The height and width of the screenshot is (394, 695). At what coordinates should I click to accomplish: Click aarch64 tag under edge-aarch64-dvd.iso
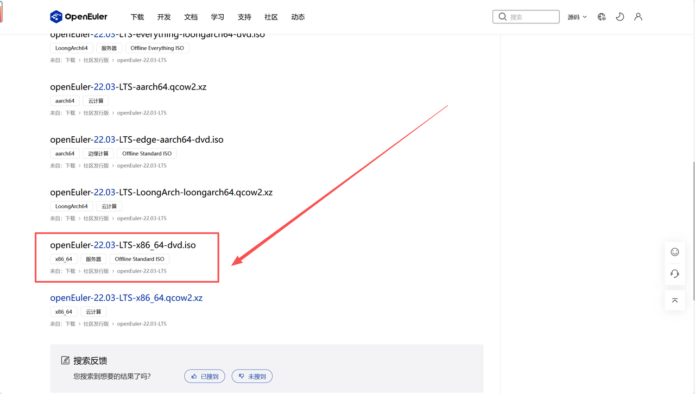[65, 154]
